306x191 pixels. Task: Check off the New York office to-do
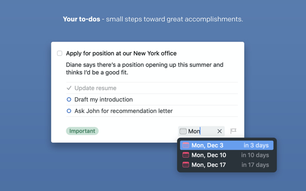click(x=59, y=54)
